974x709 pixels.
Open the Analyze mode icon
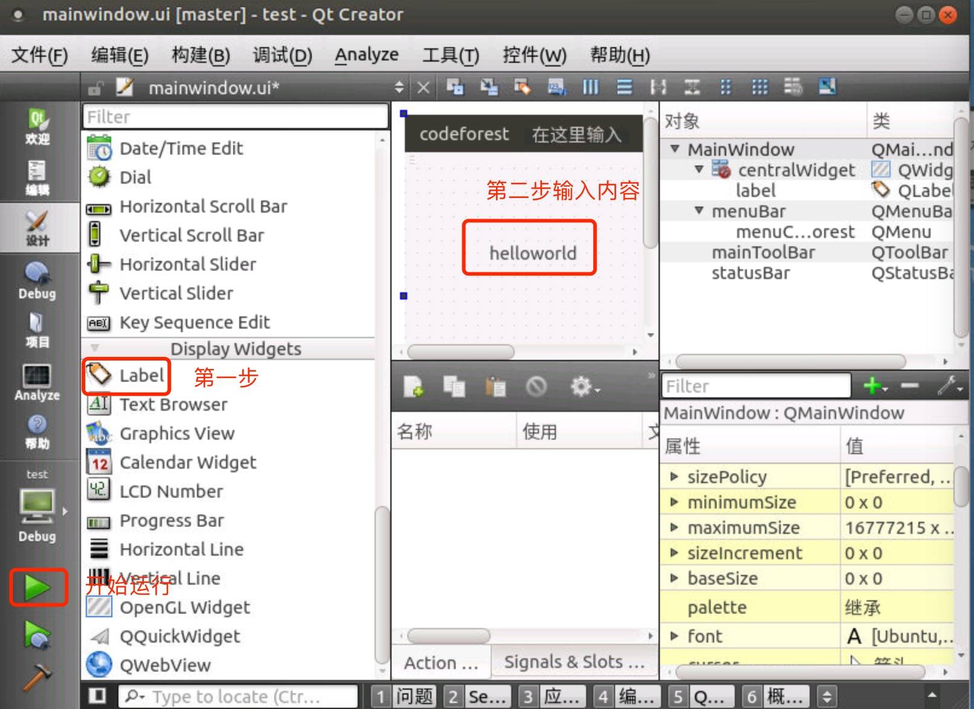[x=37, y=382]
